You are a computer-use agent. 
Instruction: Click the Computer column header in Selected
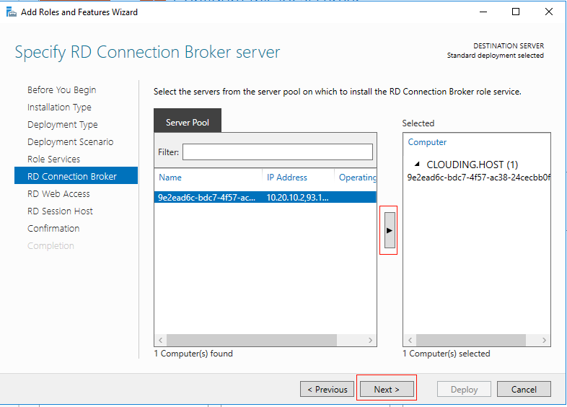pyautogui.click(x=427, y=142)
